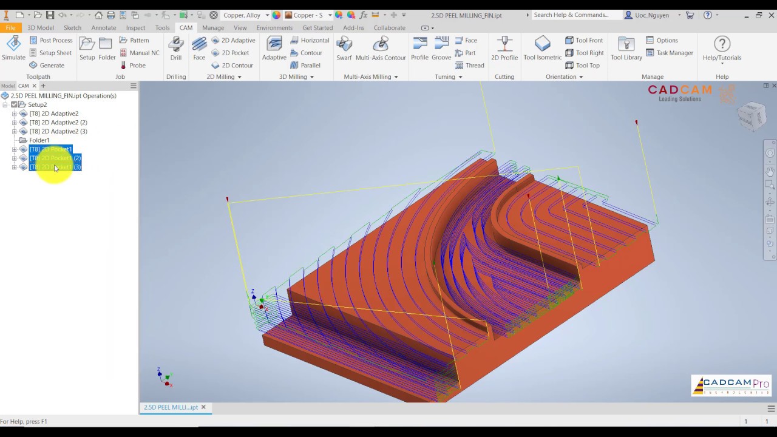
Task: Open Help/Tutorials
Action: click(x=722, y=49)
